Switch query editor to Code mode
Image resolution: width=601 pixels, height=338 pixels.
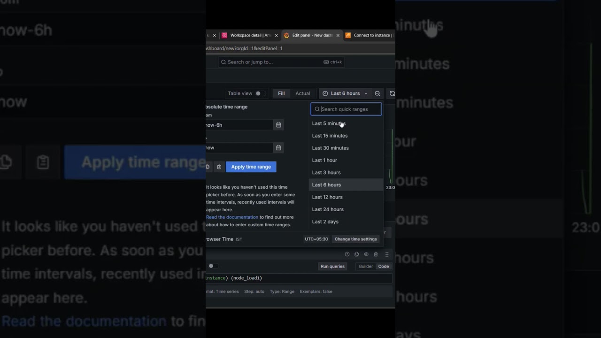coord(384,266)
